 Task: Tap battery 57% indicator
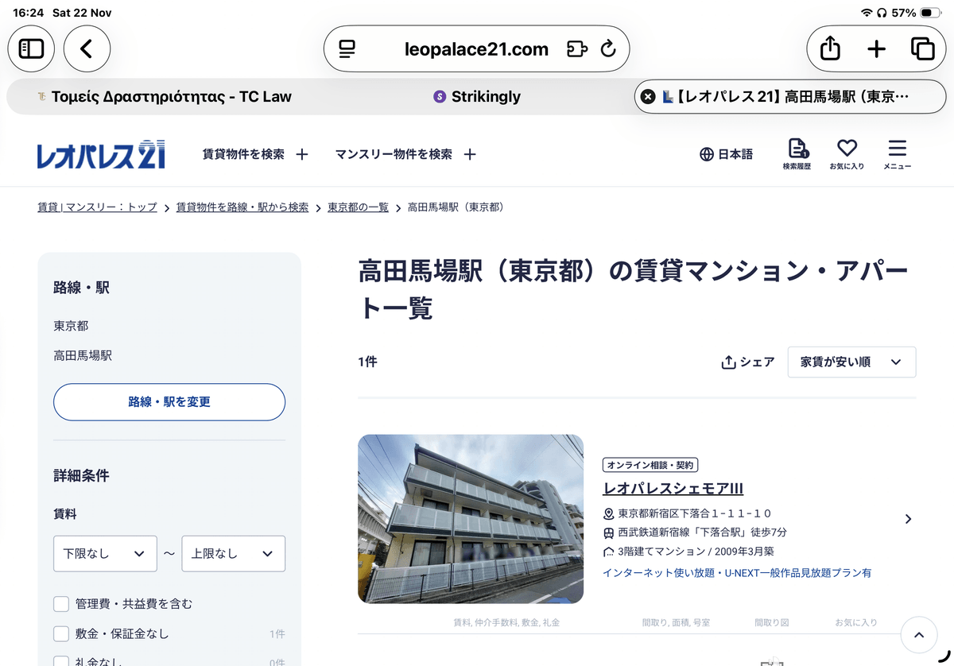[x=916, y=13]
